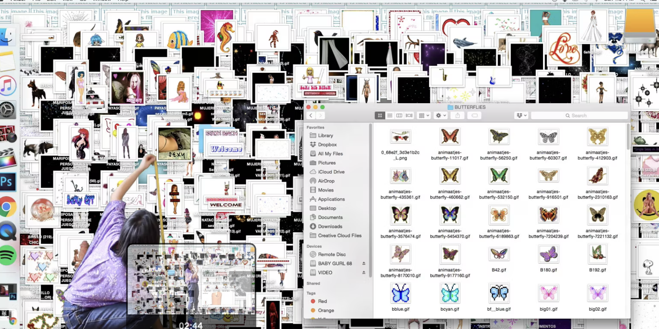Go back in the BUTTERFLIES Finder window

click(311, 116)
